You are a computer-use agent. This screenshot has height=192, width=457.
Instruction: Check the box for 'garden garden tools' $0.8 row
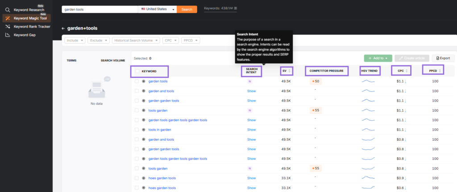137,149
